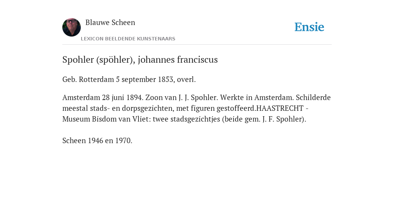
Task: Click 'johannes franciscus' in the heading
Action: [178, 60]
